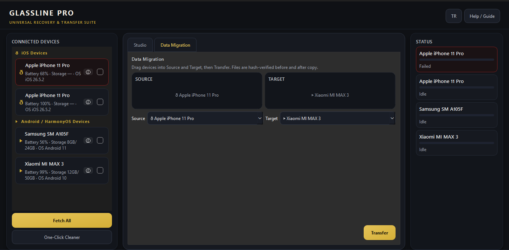Click "Battery 56% · Storage 8GB/24GB" details text
The width and height of the screenshot is (509, 250).
[x=51, y=145]
